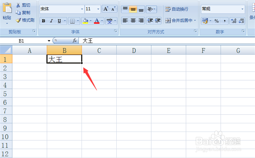Apply yellow fill color bucket
255x158 pixels.
click(x=85, y=21)
